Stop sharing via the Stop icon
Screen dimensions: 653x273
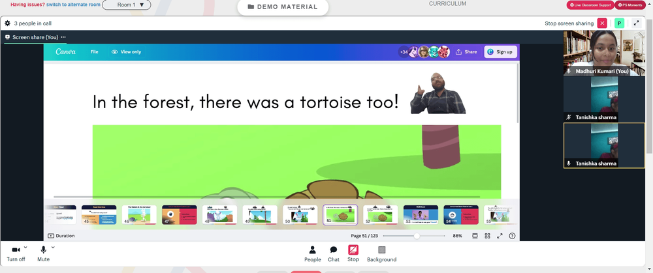click(x=353, y=250)
